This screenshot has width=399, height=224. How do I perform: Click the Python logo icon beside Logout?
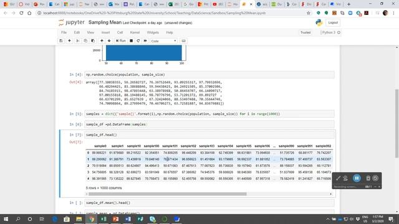pos(319,22)
